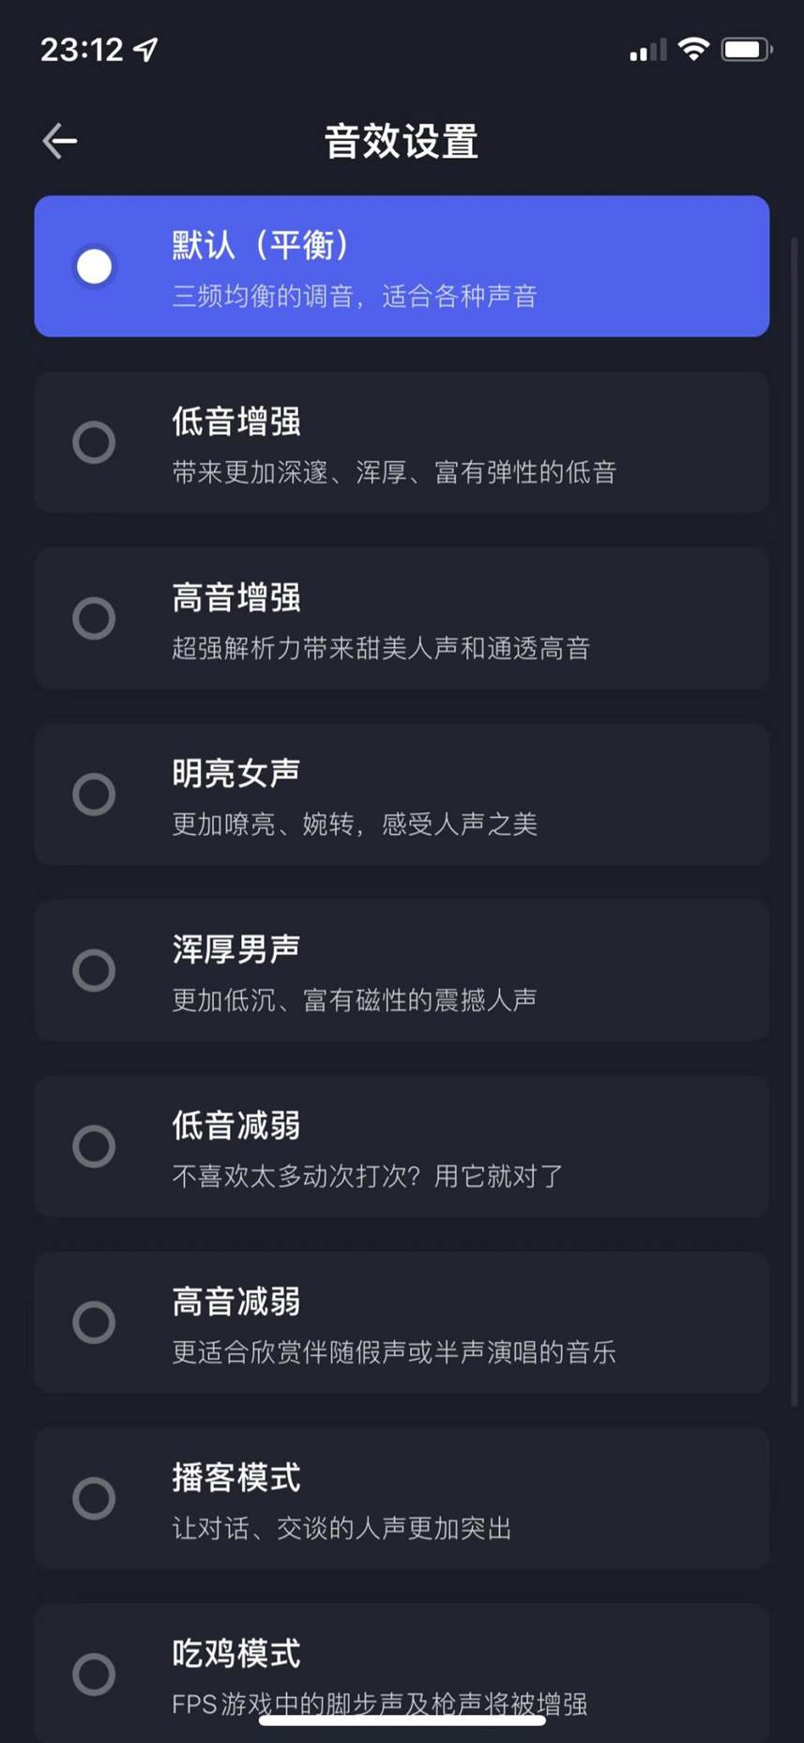Click description 更加低沉、富有磁性的震撼人声
The height and width of the screenshot is (1743, 804).
[355, 1000]
